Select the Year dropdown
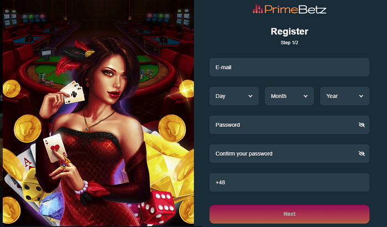Viewport: 387px width, 227px height. point(344,96)
